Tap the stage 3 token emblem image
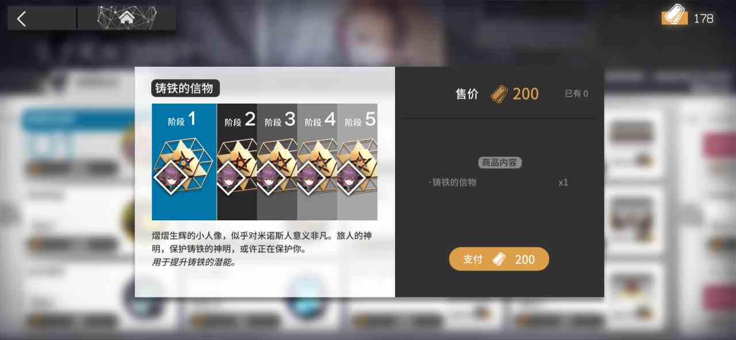 pyautogui.click(x=277, y=167)
